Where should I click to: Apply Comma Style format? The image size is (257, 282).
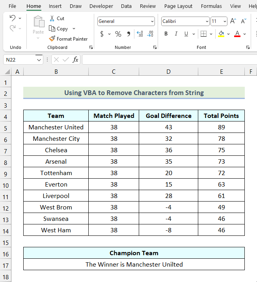128,34
